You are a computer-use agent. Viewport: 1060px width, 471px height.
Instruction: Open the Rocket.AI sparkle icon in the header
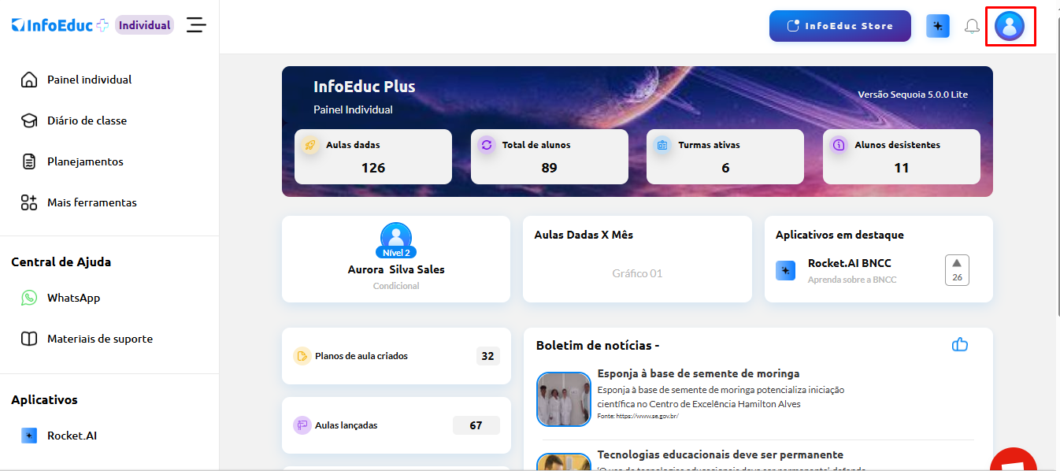click(938, 26)
